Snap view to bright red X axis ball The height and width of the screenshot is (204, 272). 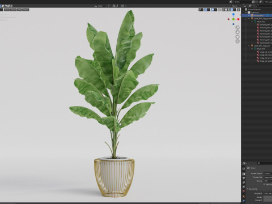[238, 19]
